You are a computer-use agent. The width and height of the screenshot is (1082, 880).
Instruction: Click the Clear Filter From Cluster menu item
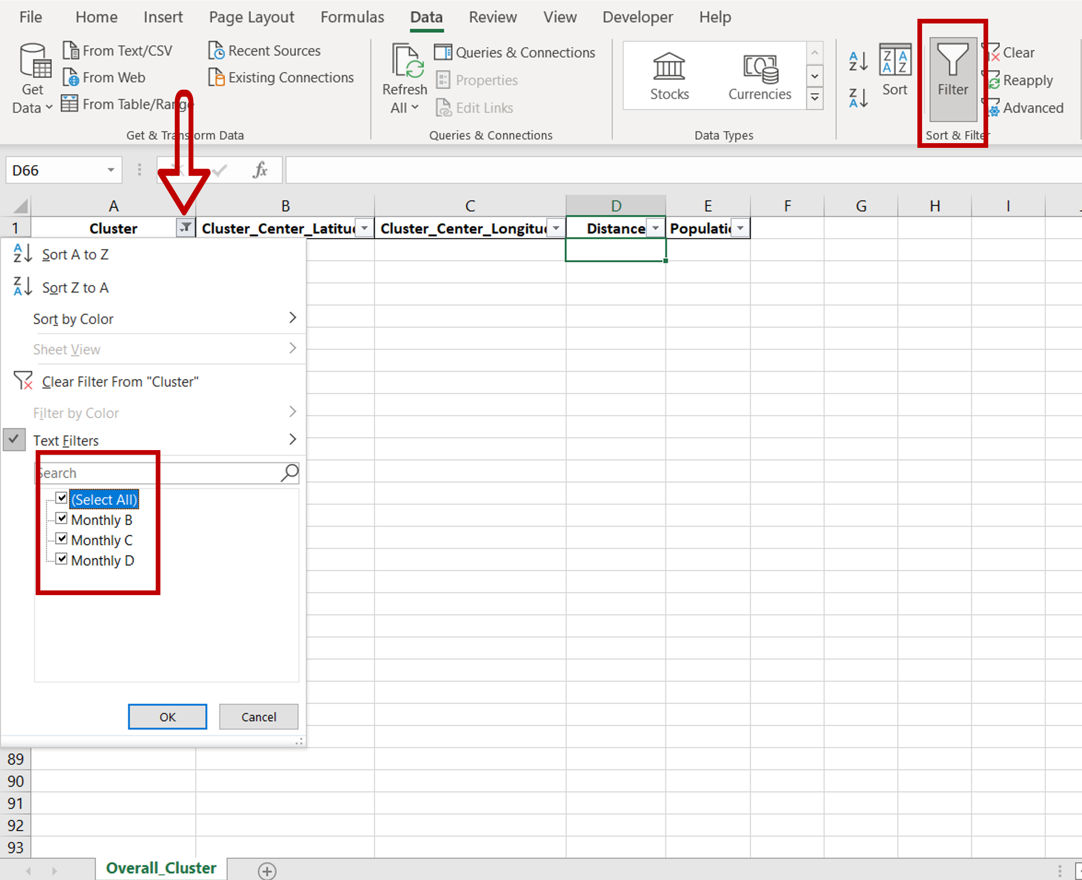click(119, 383)
